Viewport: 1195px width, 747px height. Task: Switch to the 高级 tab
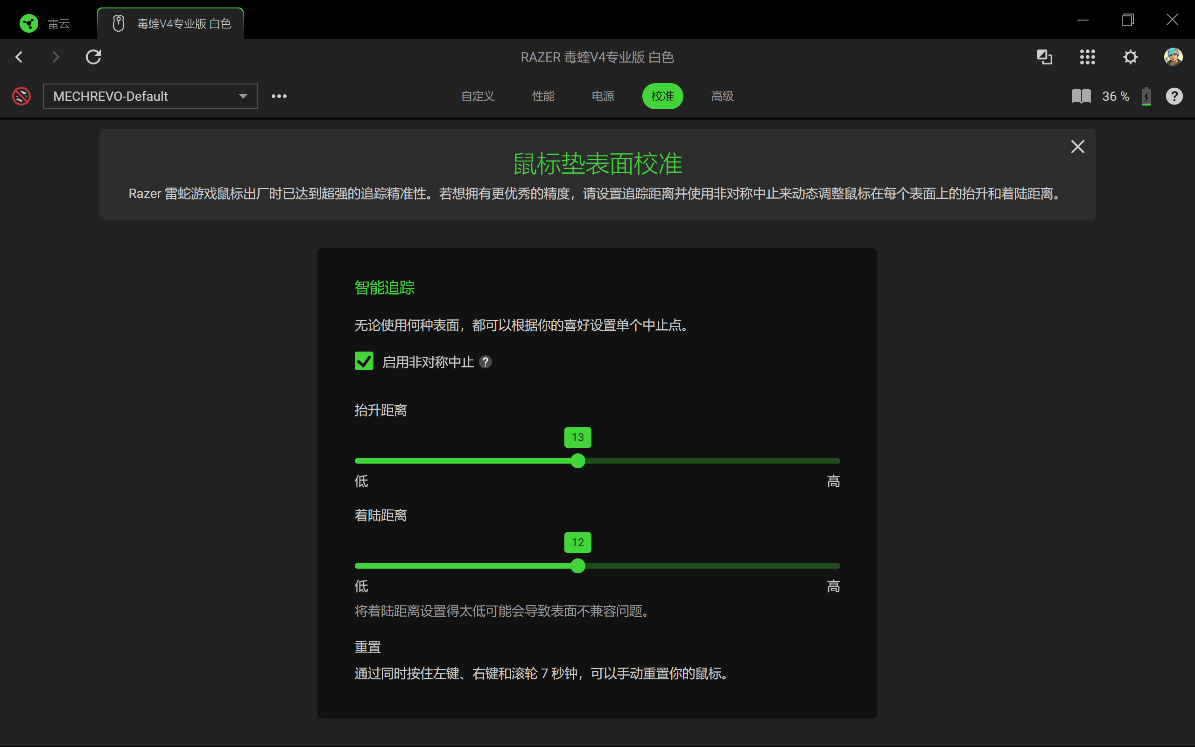(x=722, y=96)
